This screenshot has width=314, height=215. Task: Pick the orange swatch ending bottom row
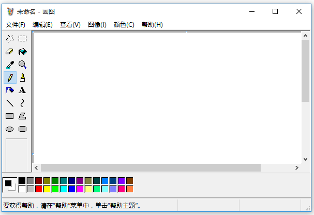point(129,189)
